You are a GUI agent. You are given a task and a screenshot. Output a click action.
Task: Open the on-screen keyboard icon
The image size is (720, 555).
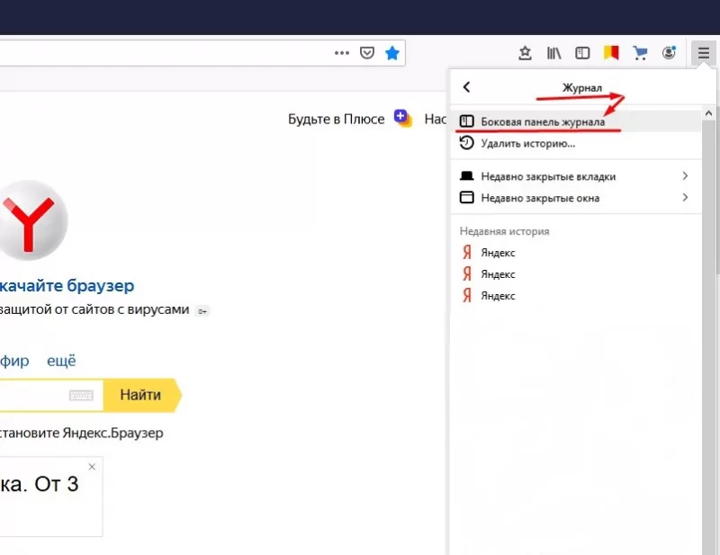click(81, 395)
